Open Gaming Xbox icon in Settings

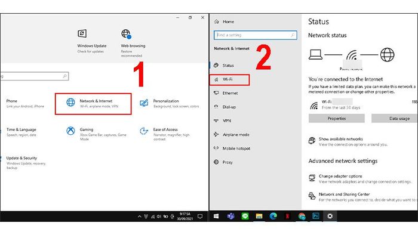point(70,131)
